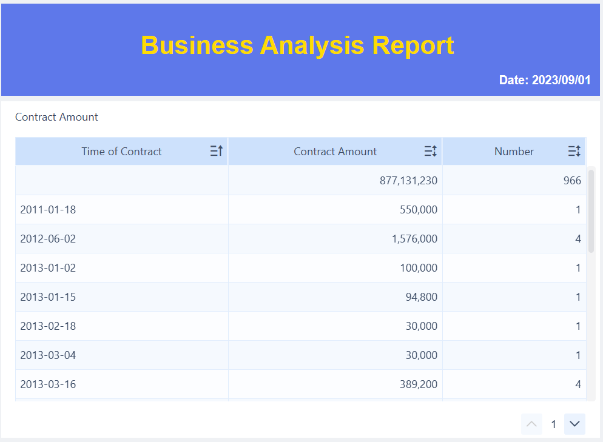This screenshot has width=603, height=442.
Task: Select the Time of Contract column header
Action: pyautogui.click(x=121, y=151)
